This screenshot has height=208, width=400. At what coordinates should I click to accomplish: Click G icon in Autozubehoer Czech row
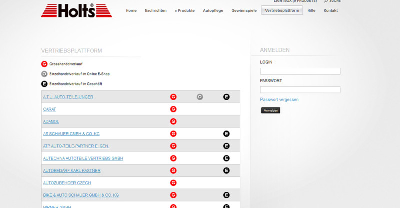(x=173, y=183)
